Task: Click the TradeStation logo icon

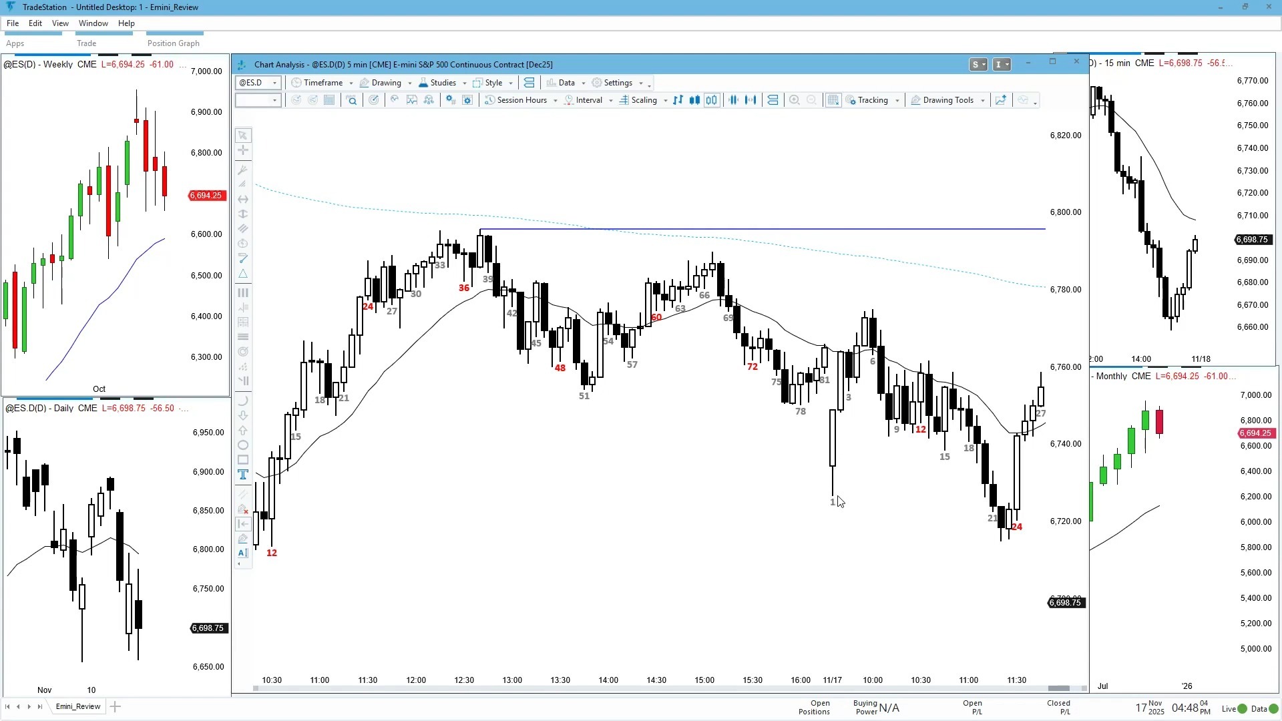Action: (x=10, y=7)
